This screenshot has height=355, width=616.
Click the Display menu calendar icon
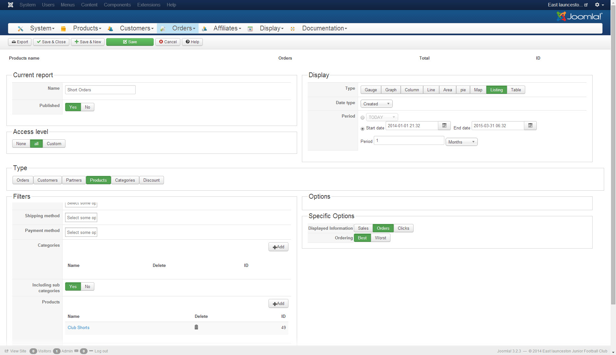[x=250, y=29]
